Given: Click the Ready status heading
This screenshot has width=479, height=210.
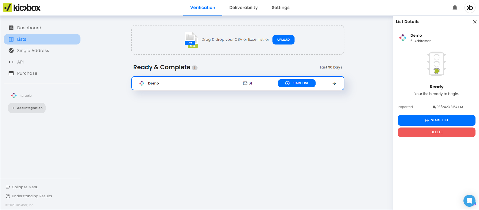Looking at the screenshot, I should (x=436, y=87).
